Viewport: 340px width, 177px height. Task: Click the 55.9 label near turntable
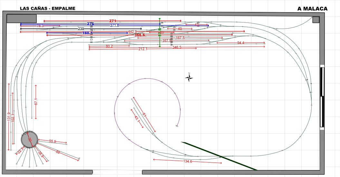coord(53,141)
